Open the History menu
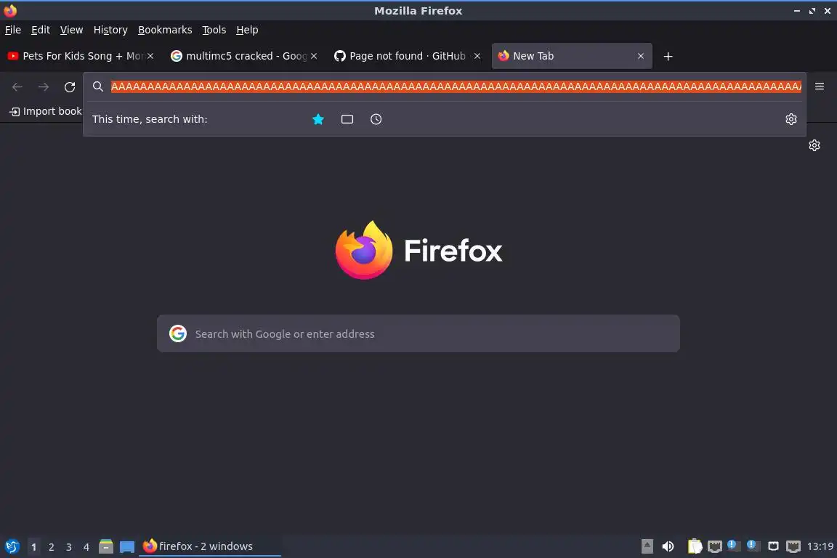 click(110, 30)
